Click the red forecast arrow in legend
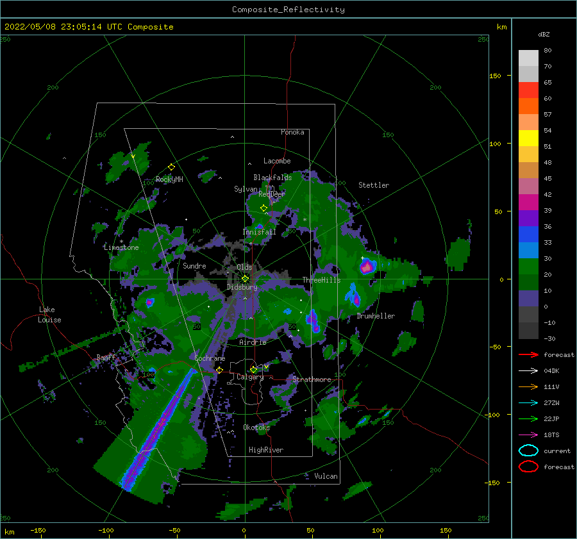The width and height of the screenshot is (577, 539). (x=528, y=354)
